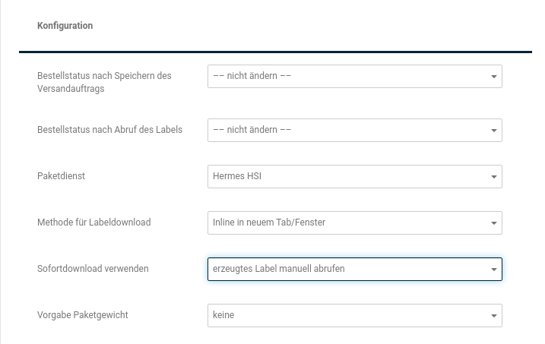Click the 'Bestellstatus nach Speichern des Versandauftrags' label
The width and height of the screenshot is (545, 344).
(x=104, y=82)
